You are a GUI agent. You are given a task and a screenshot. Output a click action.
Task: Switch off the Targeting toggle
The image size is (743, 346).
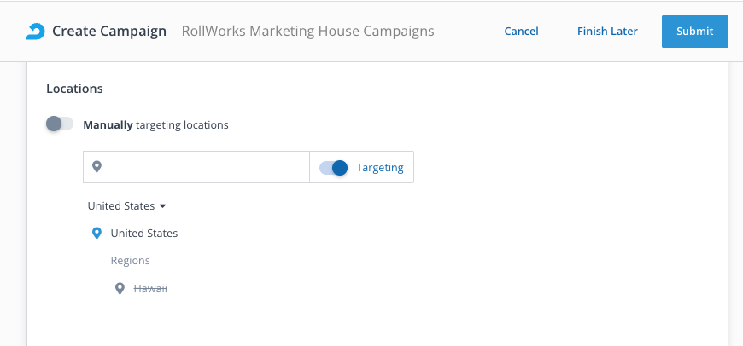coord(334,168)
